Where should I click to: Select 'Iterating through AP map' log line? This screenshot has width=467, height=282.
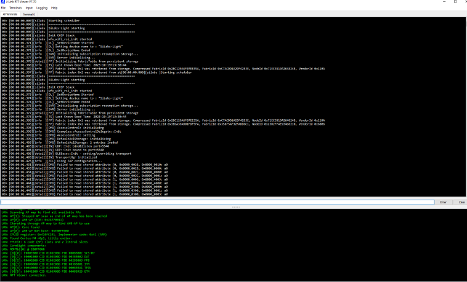(45, 224)
